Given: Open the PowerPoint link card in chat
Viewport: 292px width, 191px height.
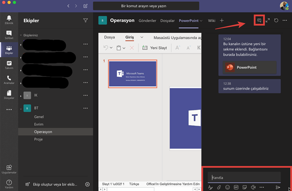Looking at the screenshot, I should [x=249, y=67].
